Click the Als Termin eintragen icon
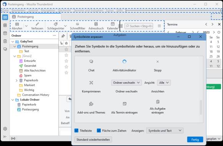 click(x=125, y=104)
